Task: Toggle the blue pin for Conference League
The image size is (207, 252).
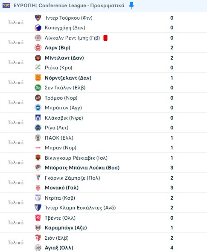Action: [131, 6]
